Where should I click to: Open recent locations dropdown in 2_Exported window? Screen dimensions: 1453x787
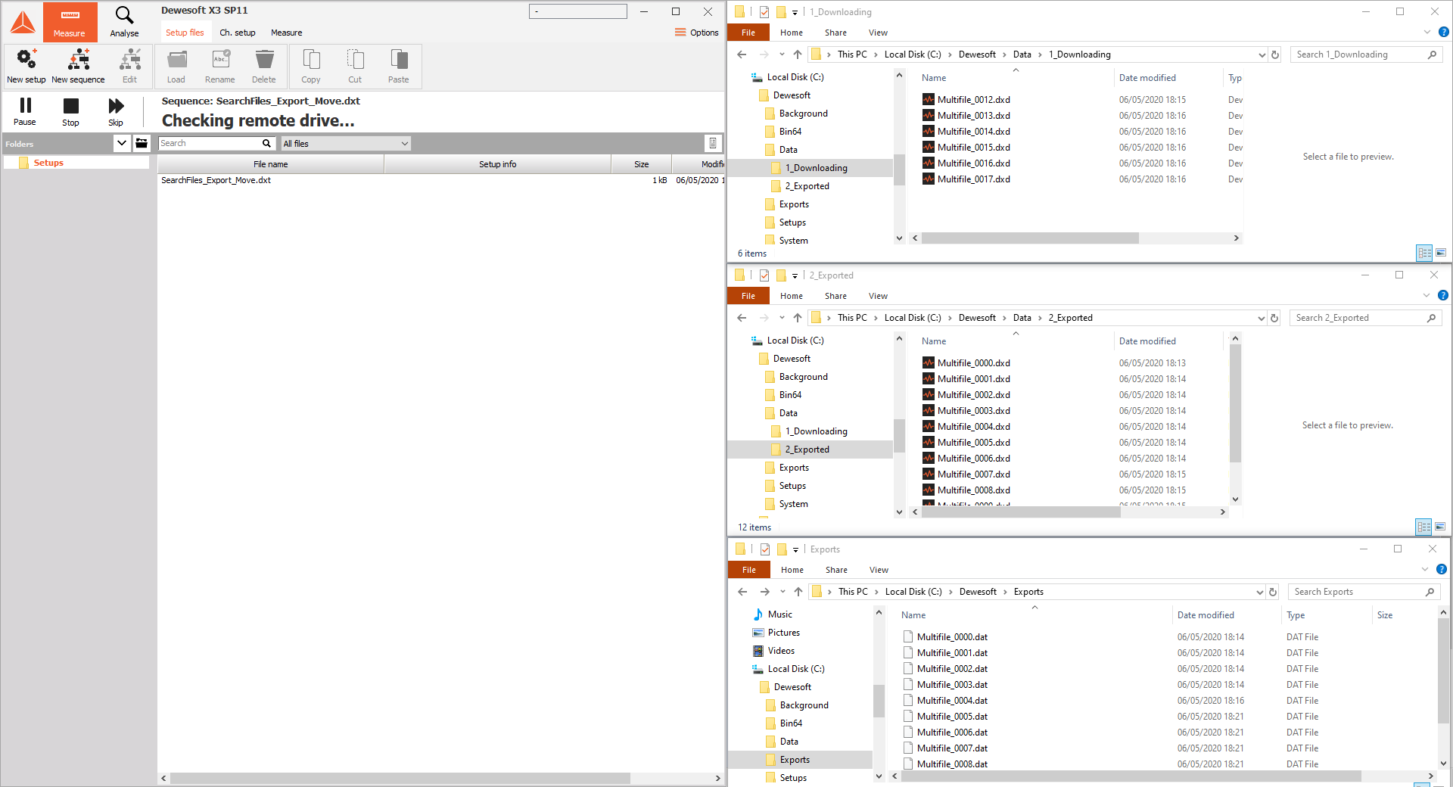coord(782,318)
